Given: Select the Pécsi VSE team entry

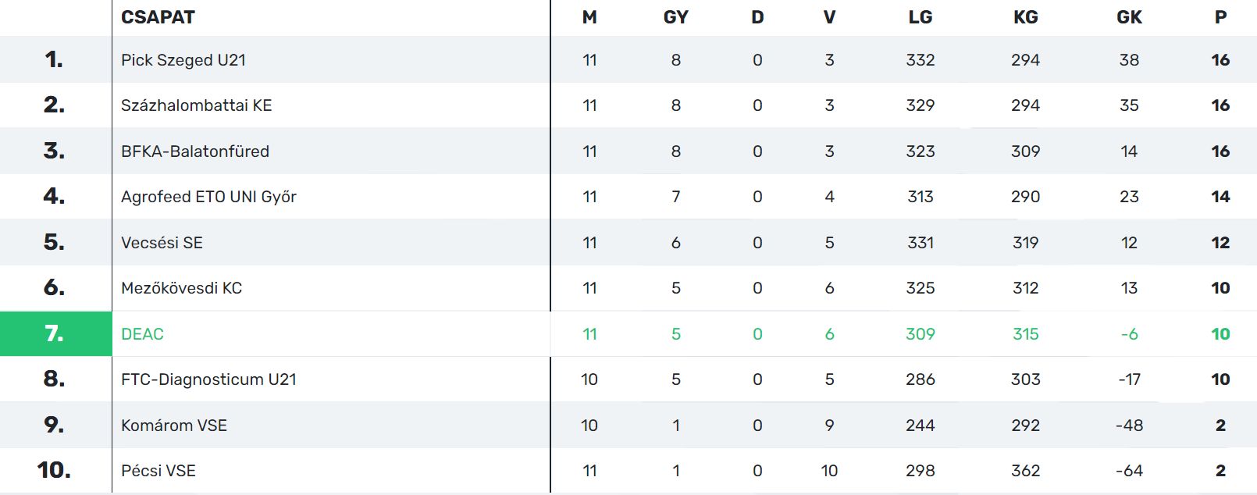Looking at the screenshot, I should tap(158, 471).
